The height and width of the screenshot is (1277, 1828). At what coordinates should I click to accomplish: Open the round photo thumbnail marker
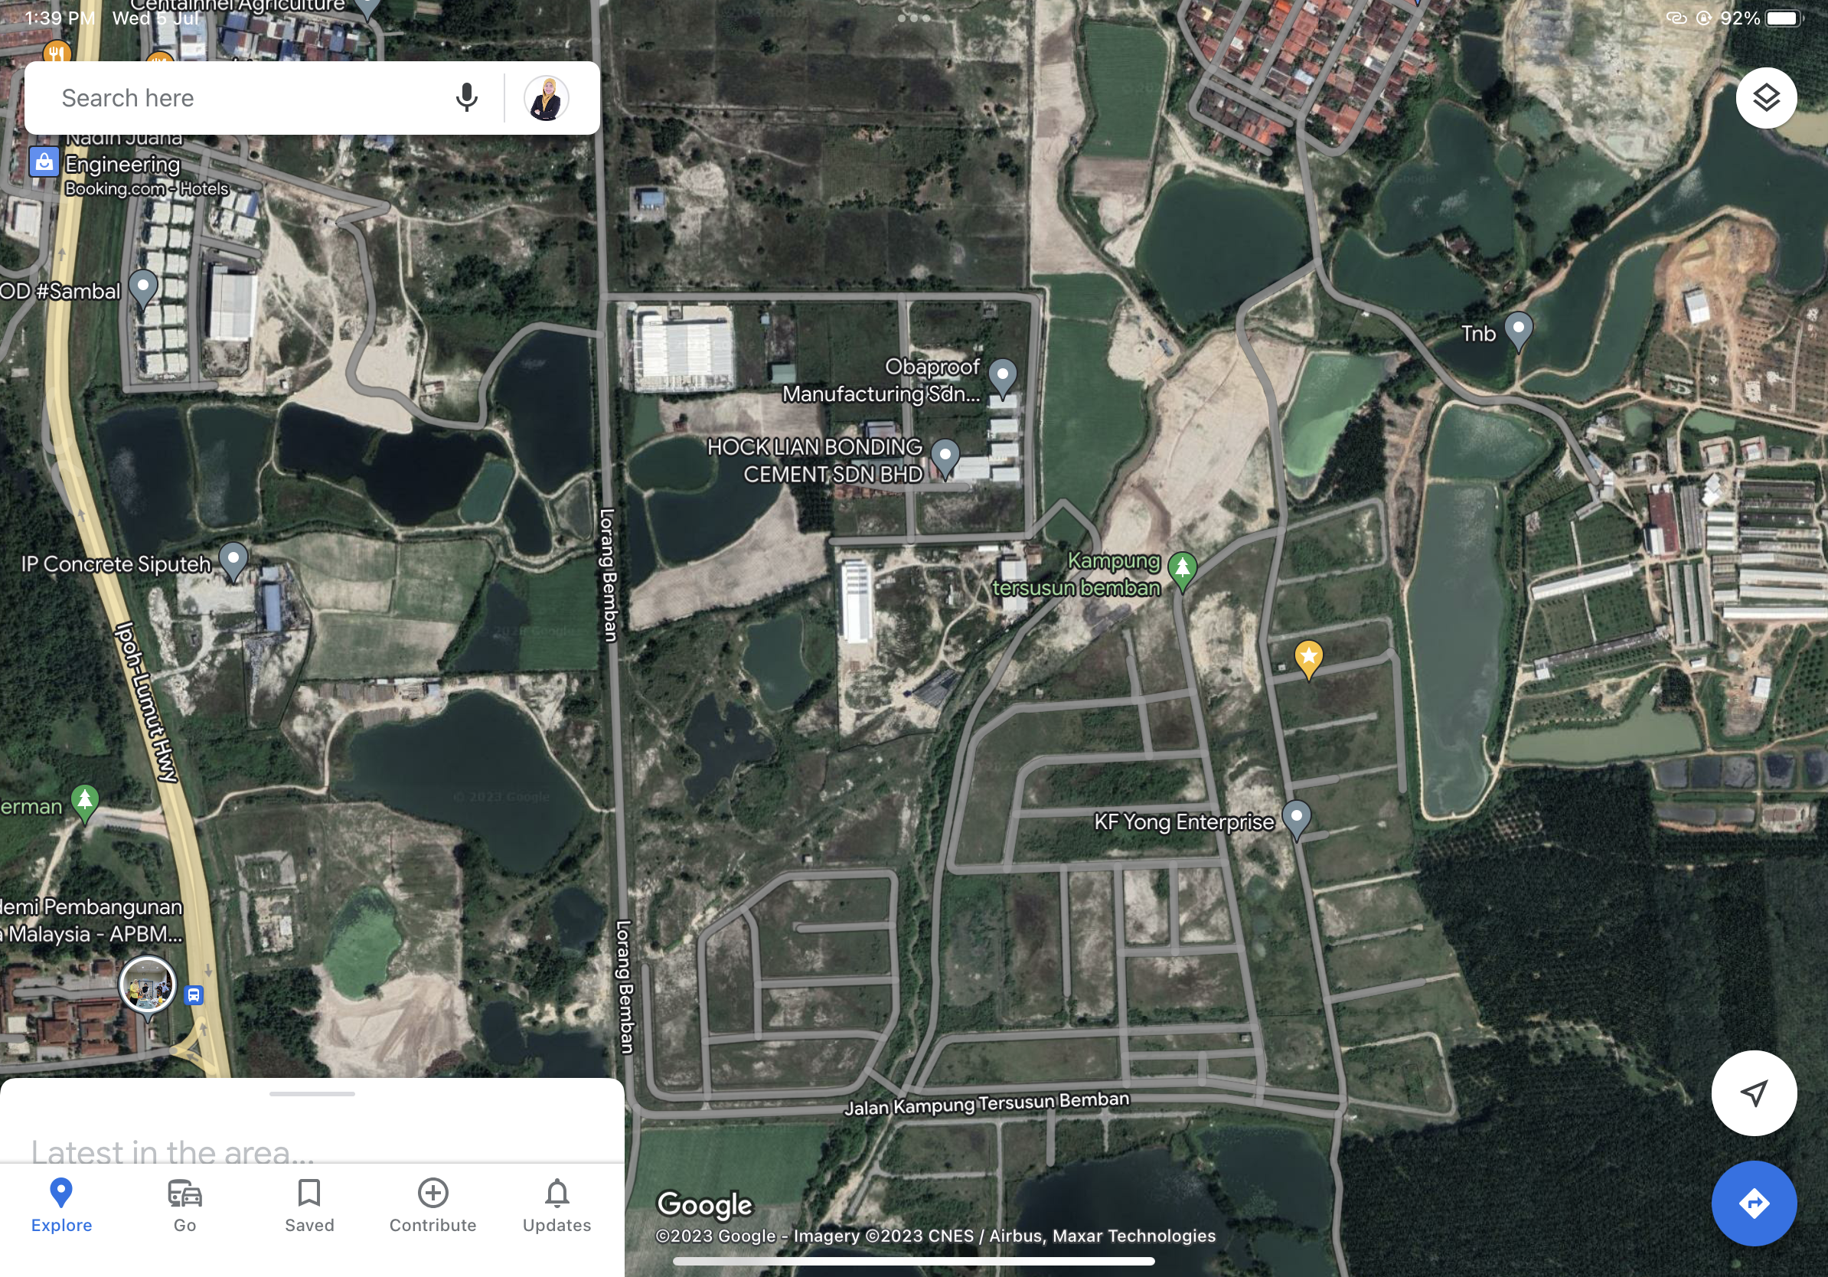tap(147, 984)
